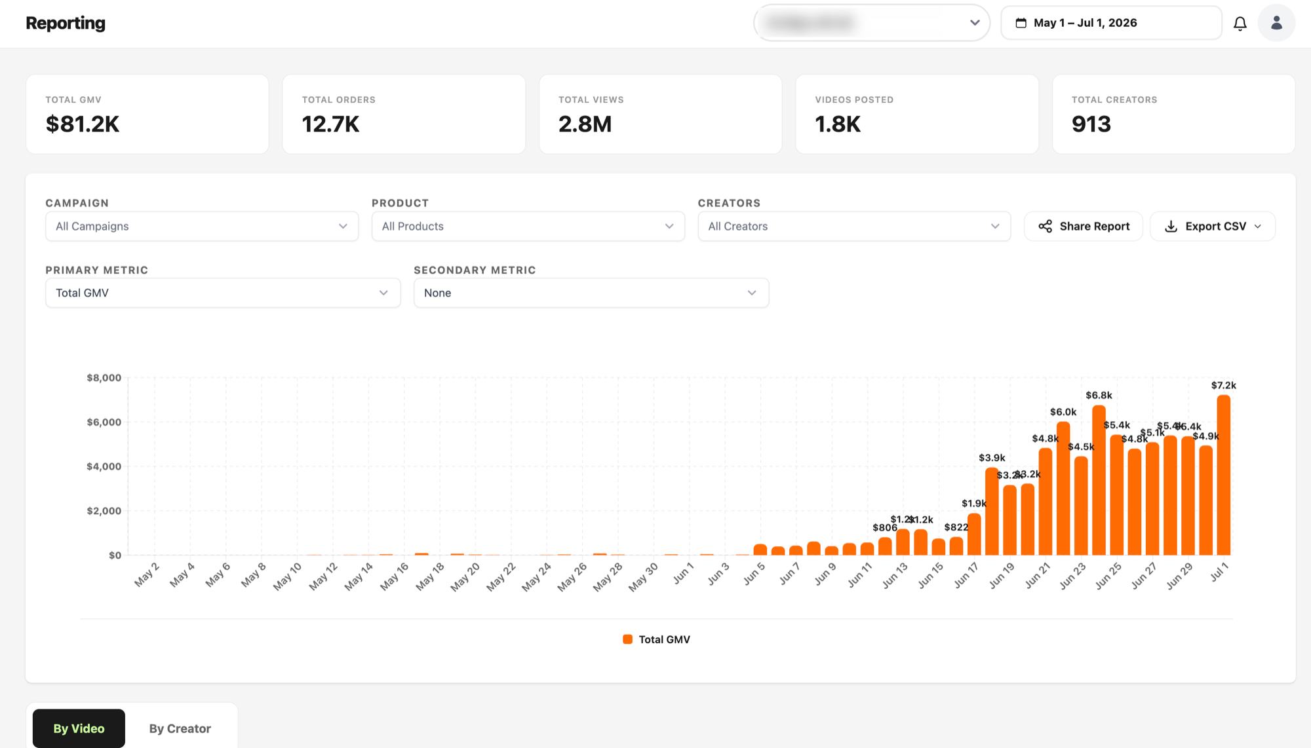Click the $8,000 y-axis label
Image resolution: width=1311 pixels, height=748 pixels.
point(104,377)
